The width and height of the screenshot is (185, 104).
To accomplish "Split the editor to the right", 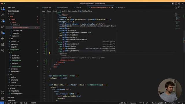I will point(179,8).
